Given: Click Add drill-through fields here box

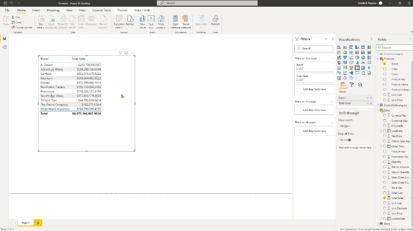Looking at the screenshot, I should pos(355,147).
